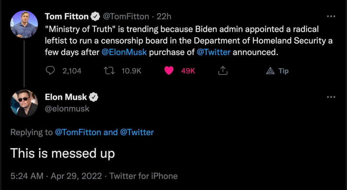Click the Tip triangle icon

coord(270,71)
